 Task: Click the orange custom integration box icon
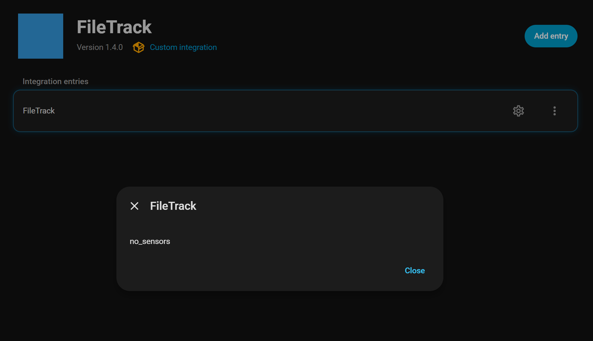pos(139,47)
